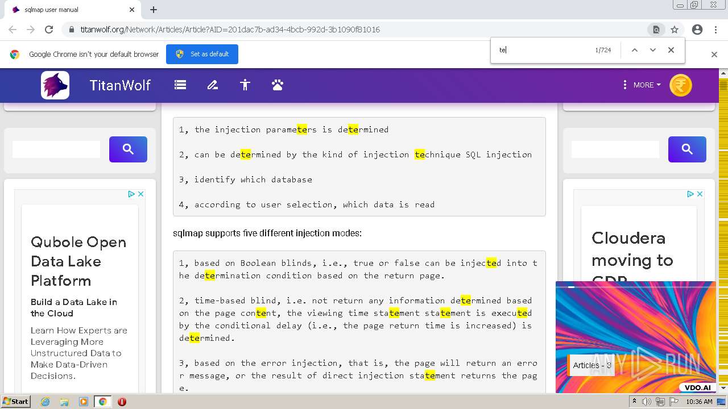Click the red security taskbar icon
This screenshot has height=409, width=728.
[122, 402]
